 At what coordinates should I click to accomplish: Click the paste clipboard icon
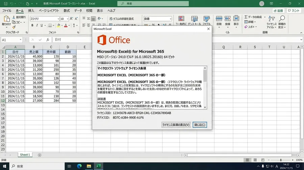(x=6, y=19)
